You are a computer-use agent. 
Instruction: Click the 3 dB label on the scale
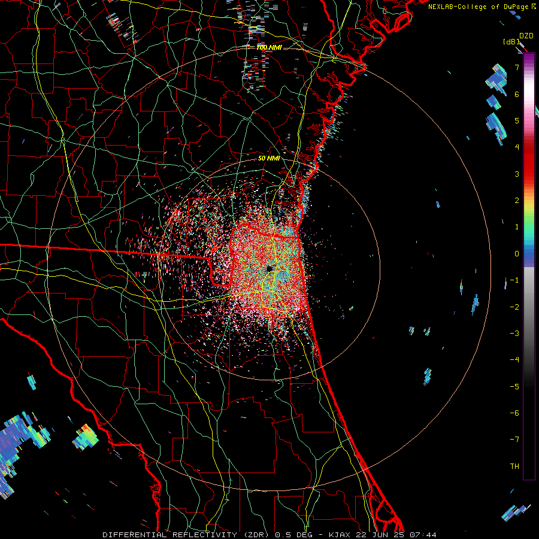pyautogui.click(x=517, y=174)
